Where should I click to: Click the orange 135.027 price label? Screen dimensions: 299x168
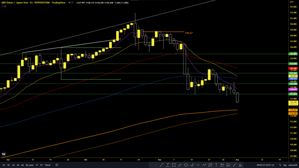coord(293,110)
